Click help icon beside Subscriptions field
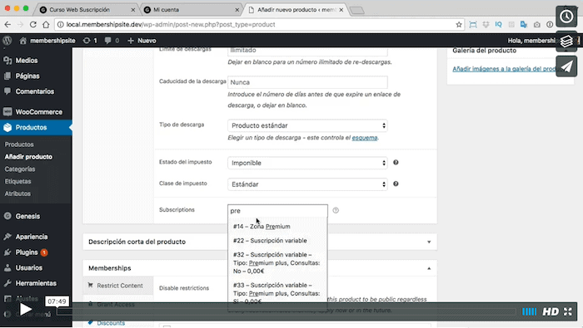 click(336, 210)
